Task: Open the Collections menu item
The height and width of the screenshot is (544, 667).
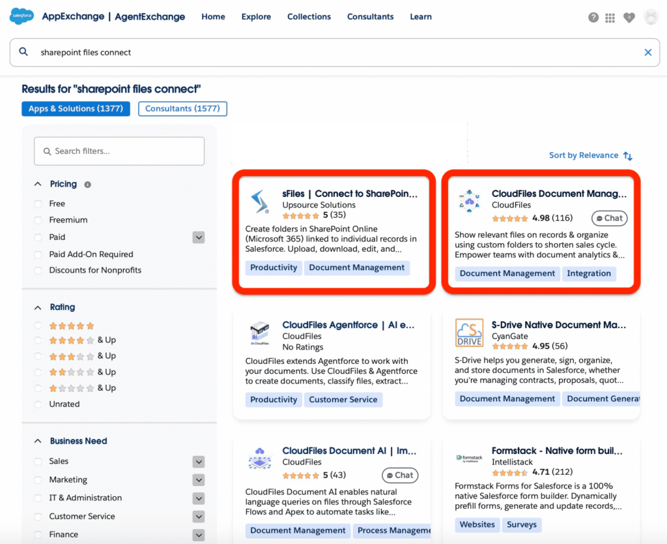Action: tap(309, 16)
